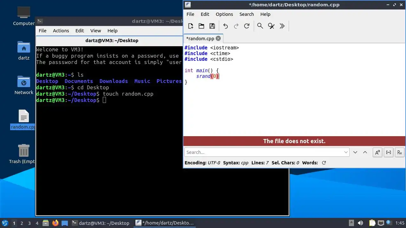This screenshot has height=228, width=406.
Task: Select the dartz home folder icon
Action: [24, 51]
